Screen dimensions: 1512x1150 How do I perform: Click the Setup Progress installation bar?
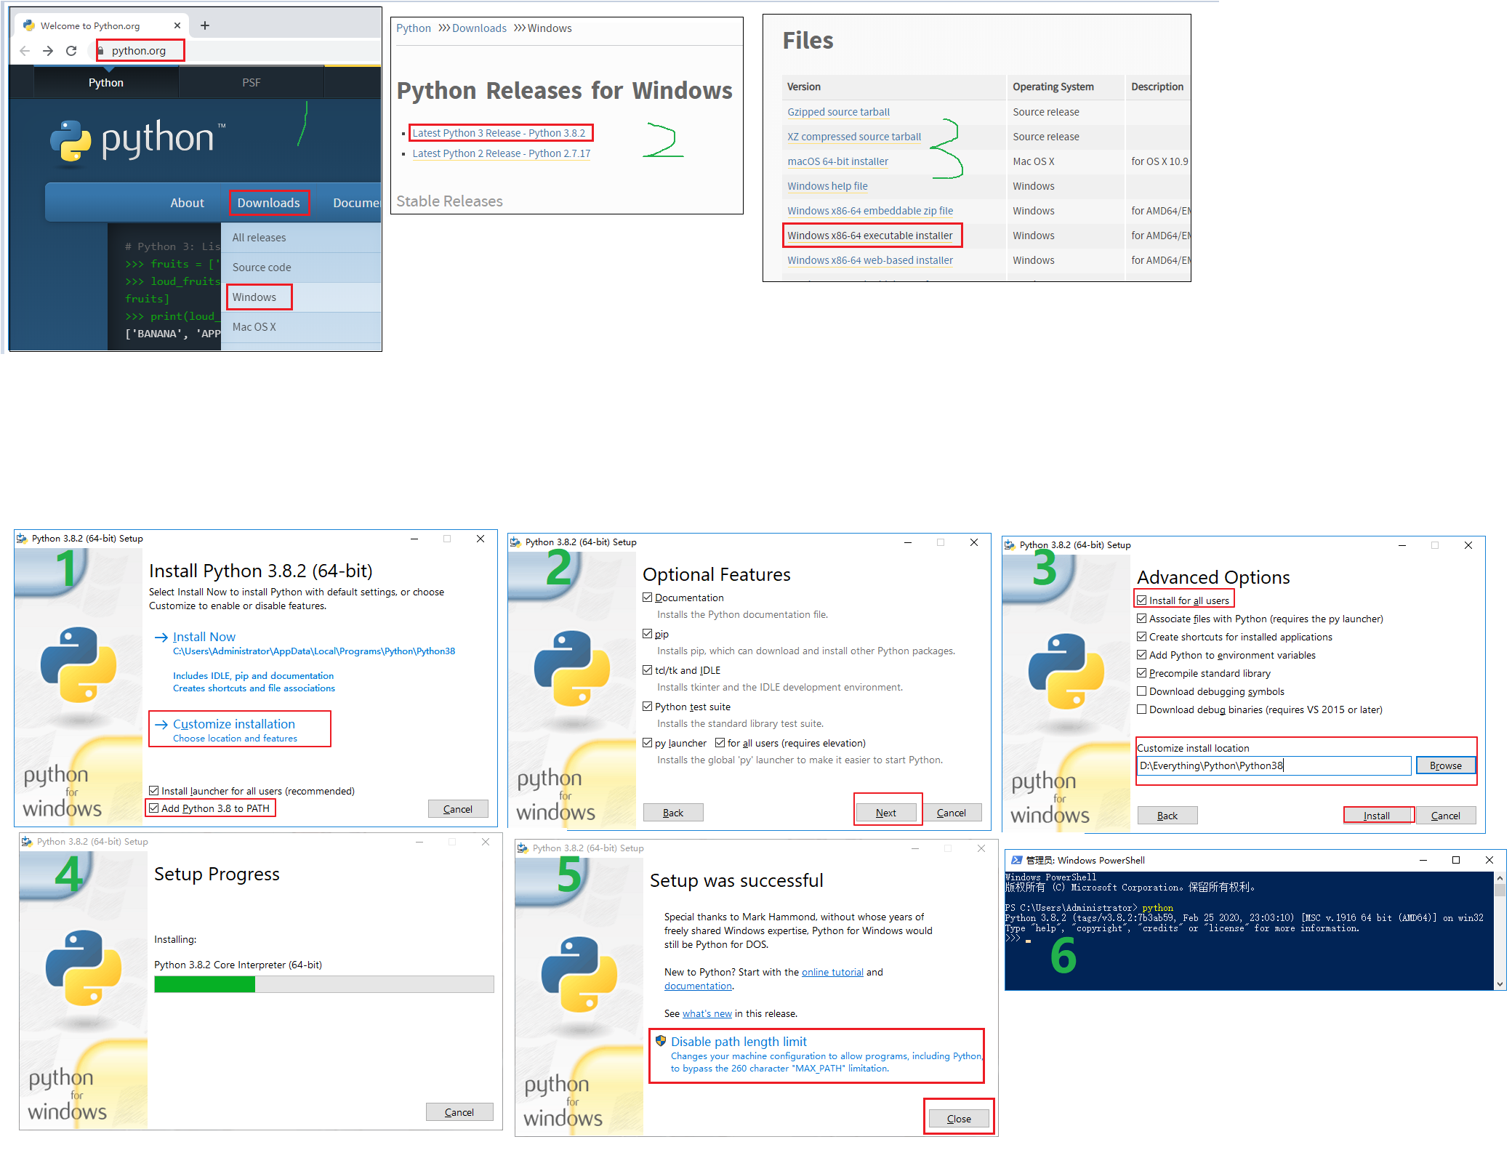(324, 984)
